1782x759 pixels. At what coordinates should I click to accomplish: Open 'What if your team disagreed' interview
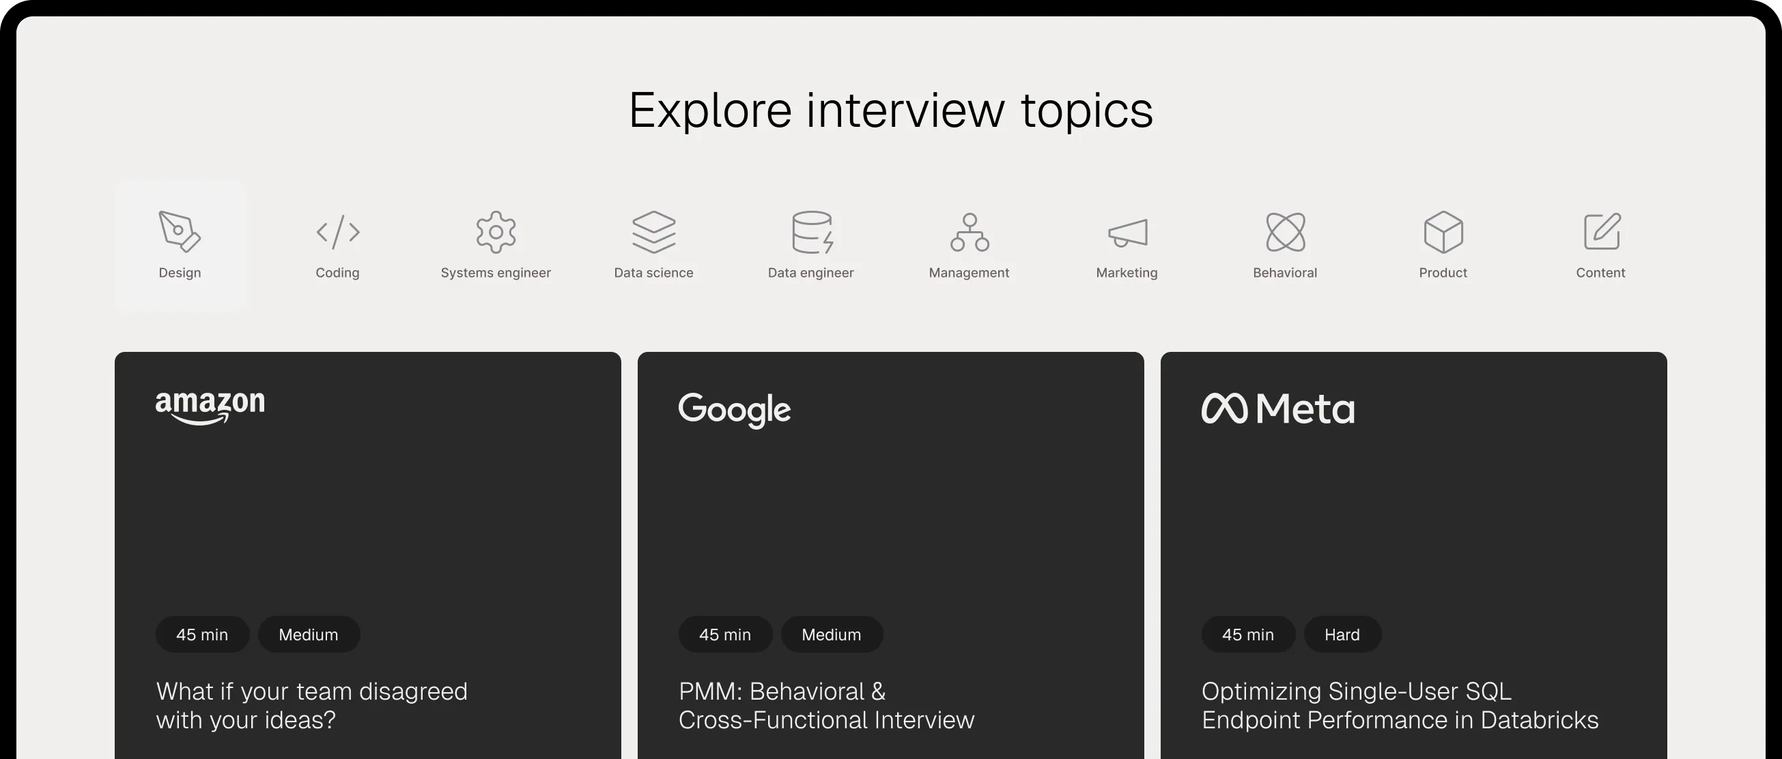(312, 705)
